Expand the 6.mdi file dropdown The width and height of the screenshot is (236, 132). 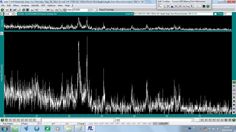point(12,14)
